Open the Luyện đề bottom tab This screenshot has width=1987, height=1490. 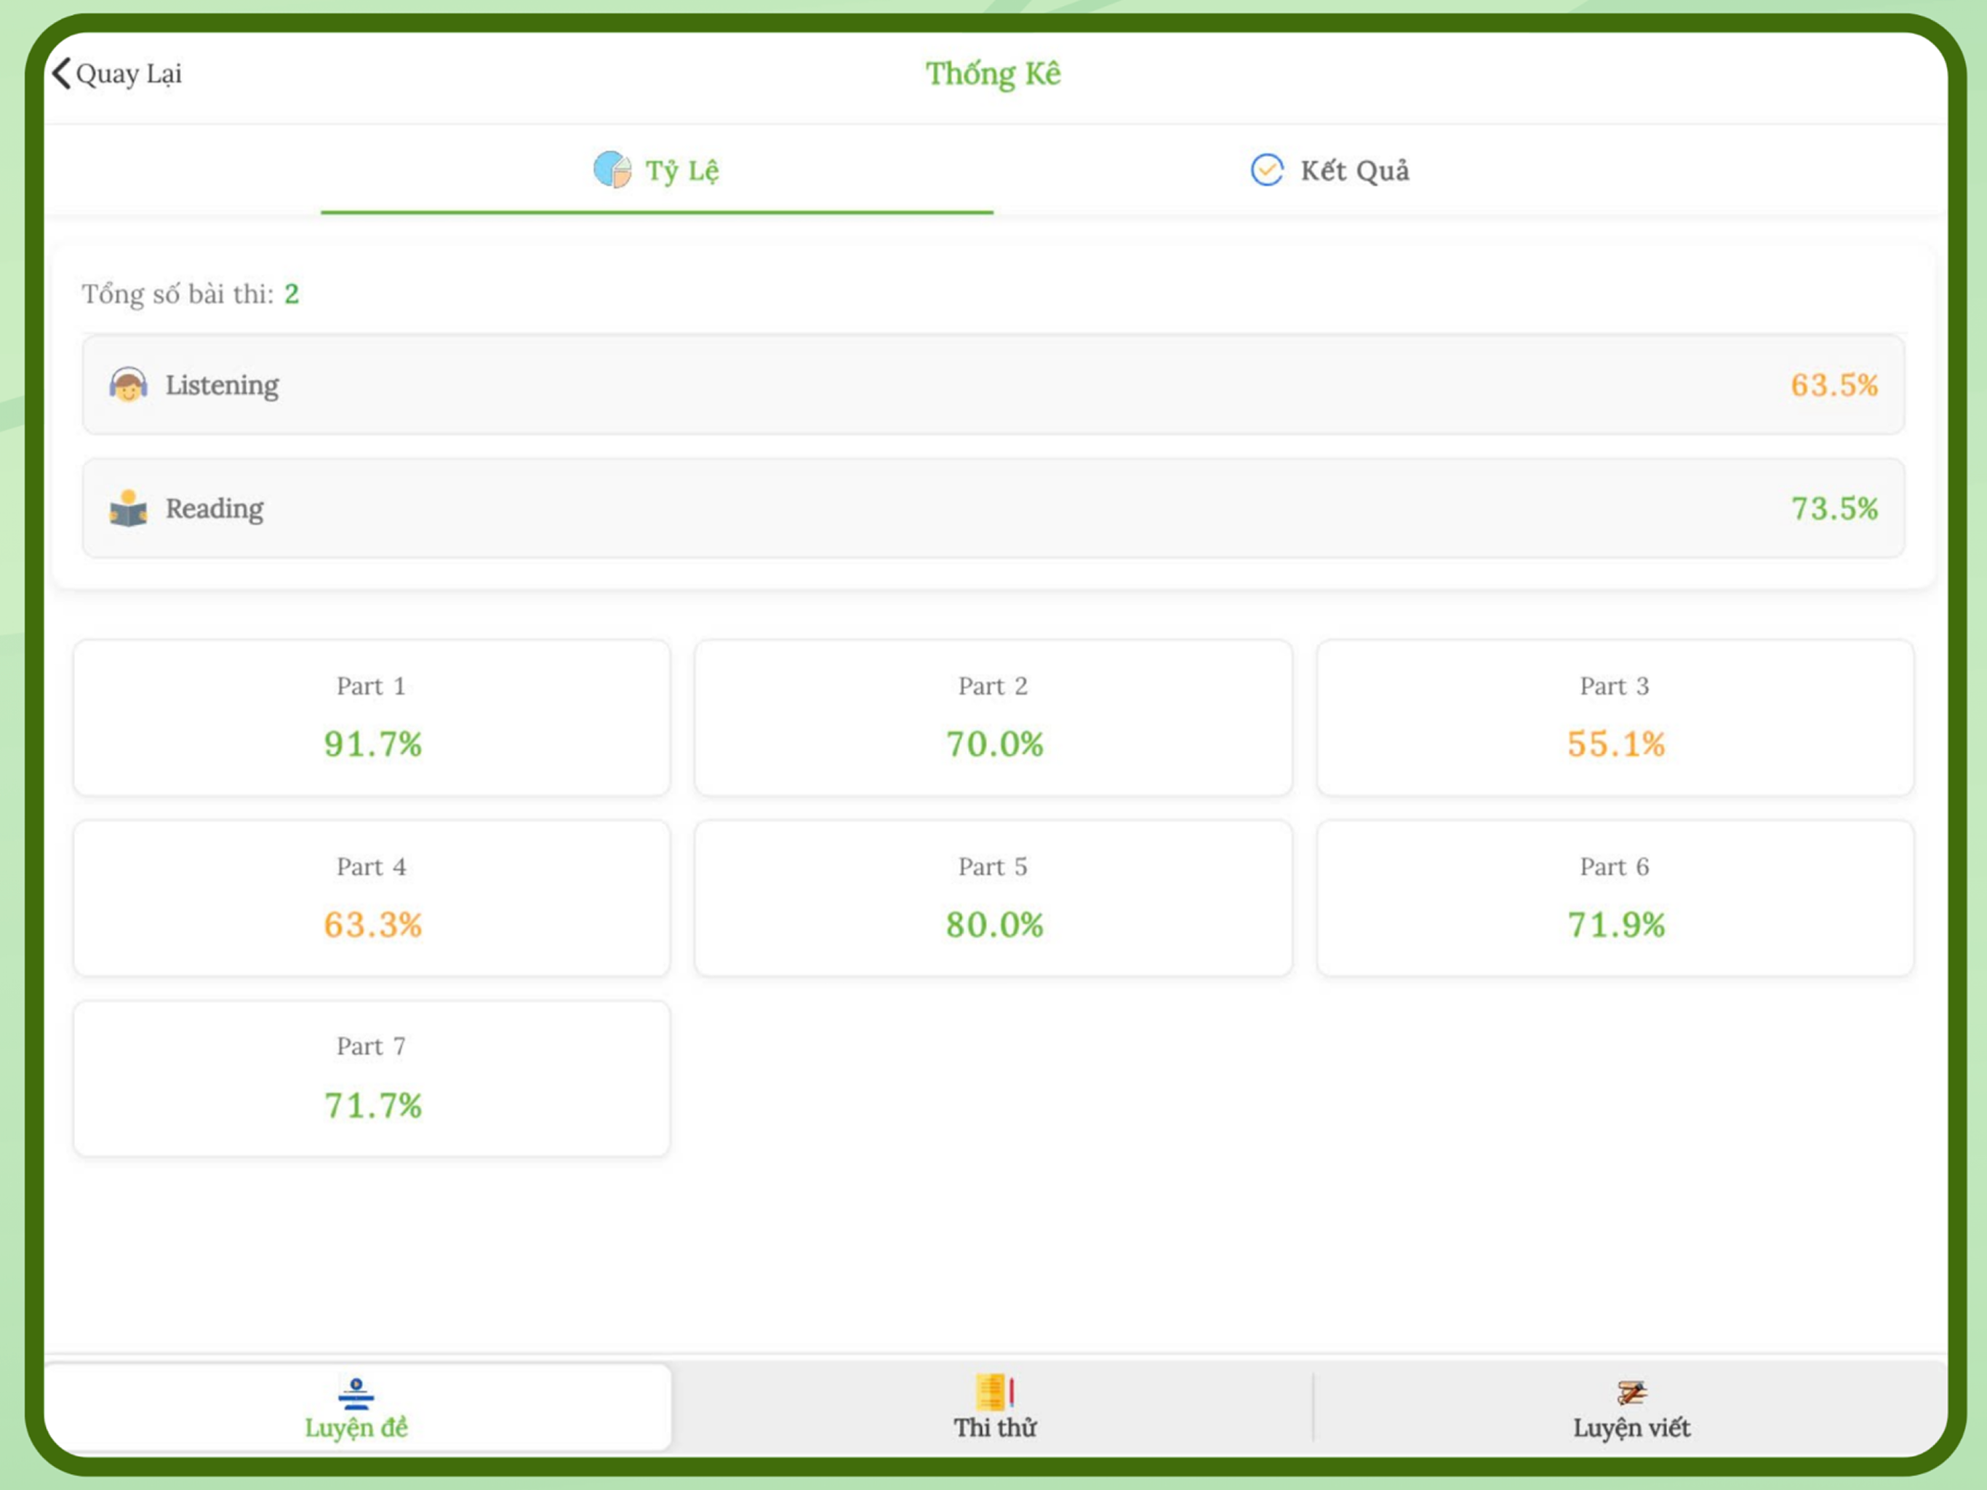tap(356, 1407)
